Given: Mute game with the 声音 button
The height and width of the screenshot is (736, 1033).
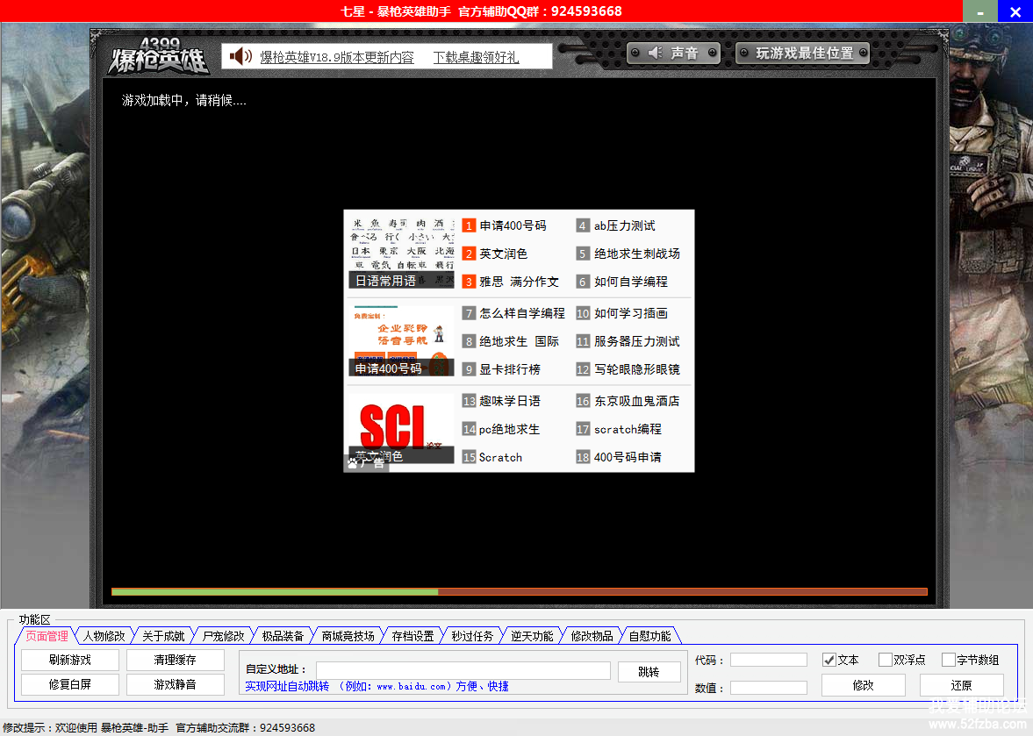Looking at the screenshot, I should click(673, 53).
